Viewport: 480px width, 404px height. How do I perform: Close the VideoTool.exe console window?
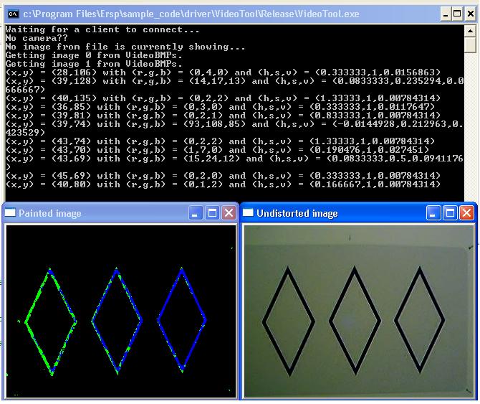click(x=470, y=14)
